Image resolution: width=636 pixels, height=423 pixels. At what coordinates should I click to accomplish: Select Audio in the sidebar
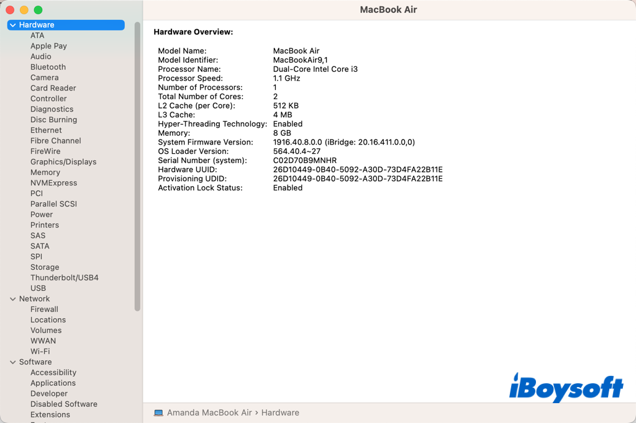pyautogui.click(x=40, y=56)
